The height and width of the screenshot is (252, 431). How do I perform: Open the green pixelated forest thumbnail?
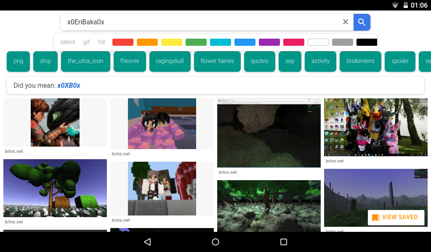click(x=269, y=206)
